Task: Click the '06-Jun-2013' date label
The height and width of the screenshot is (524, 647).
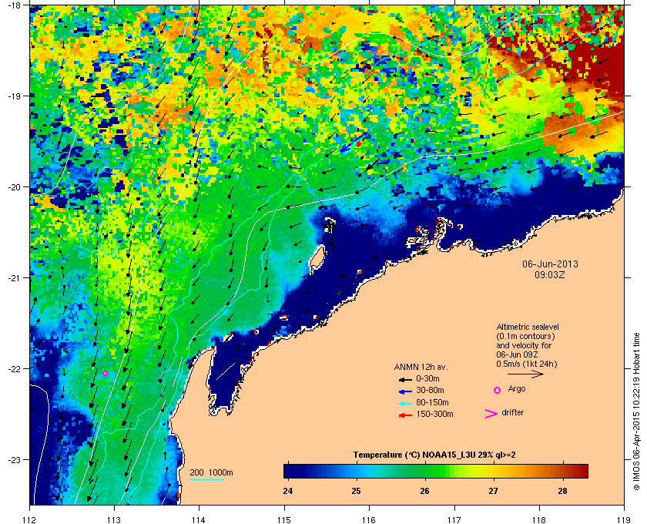Action: [x=550, y=264]
